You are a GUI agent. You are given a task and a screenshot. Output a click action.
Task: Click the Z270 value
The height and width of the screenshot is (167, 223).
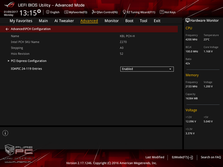[x=123, y=42]
